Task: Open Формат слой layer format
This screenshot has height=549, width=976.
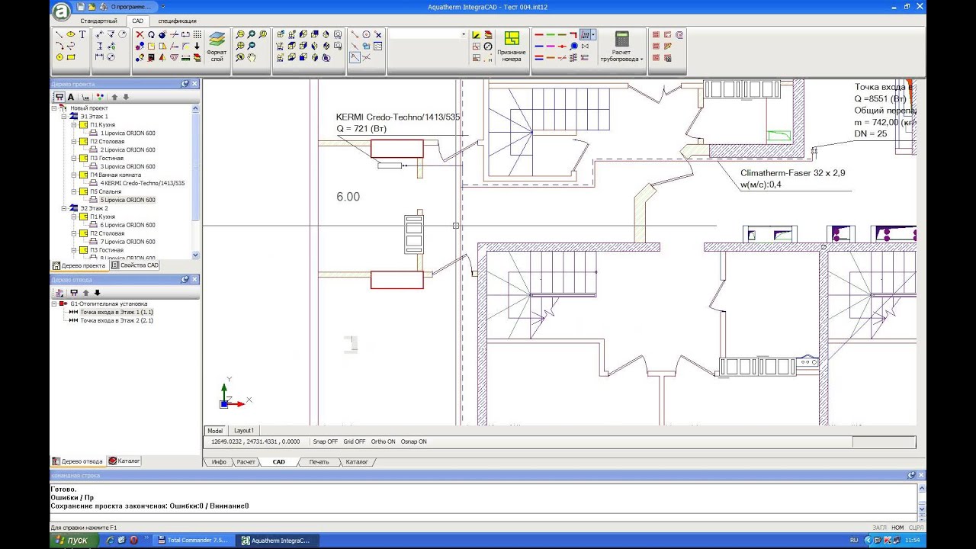Action: tap(217, 46)
